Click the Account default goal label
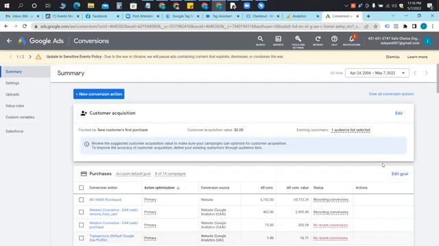Image resolution: width=439 pixels, height=246 pixels. click(x=133, y=174)
